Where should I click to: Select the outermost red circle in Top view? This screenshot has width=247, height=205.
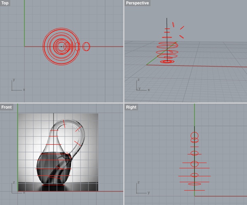pos(61,47)
